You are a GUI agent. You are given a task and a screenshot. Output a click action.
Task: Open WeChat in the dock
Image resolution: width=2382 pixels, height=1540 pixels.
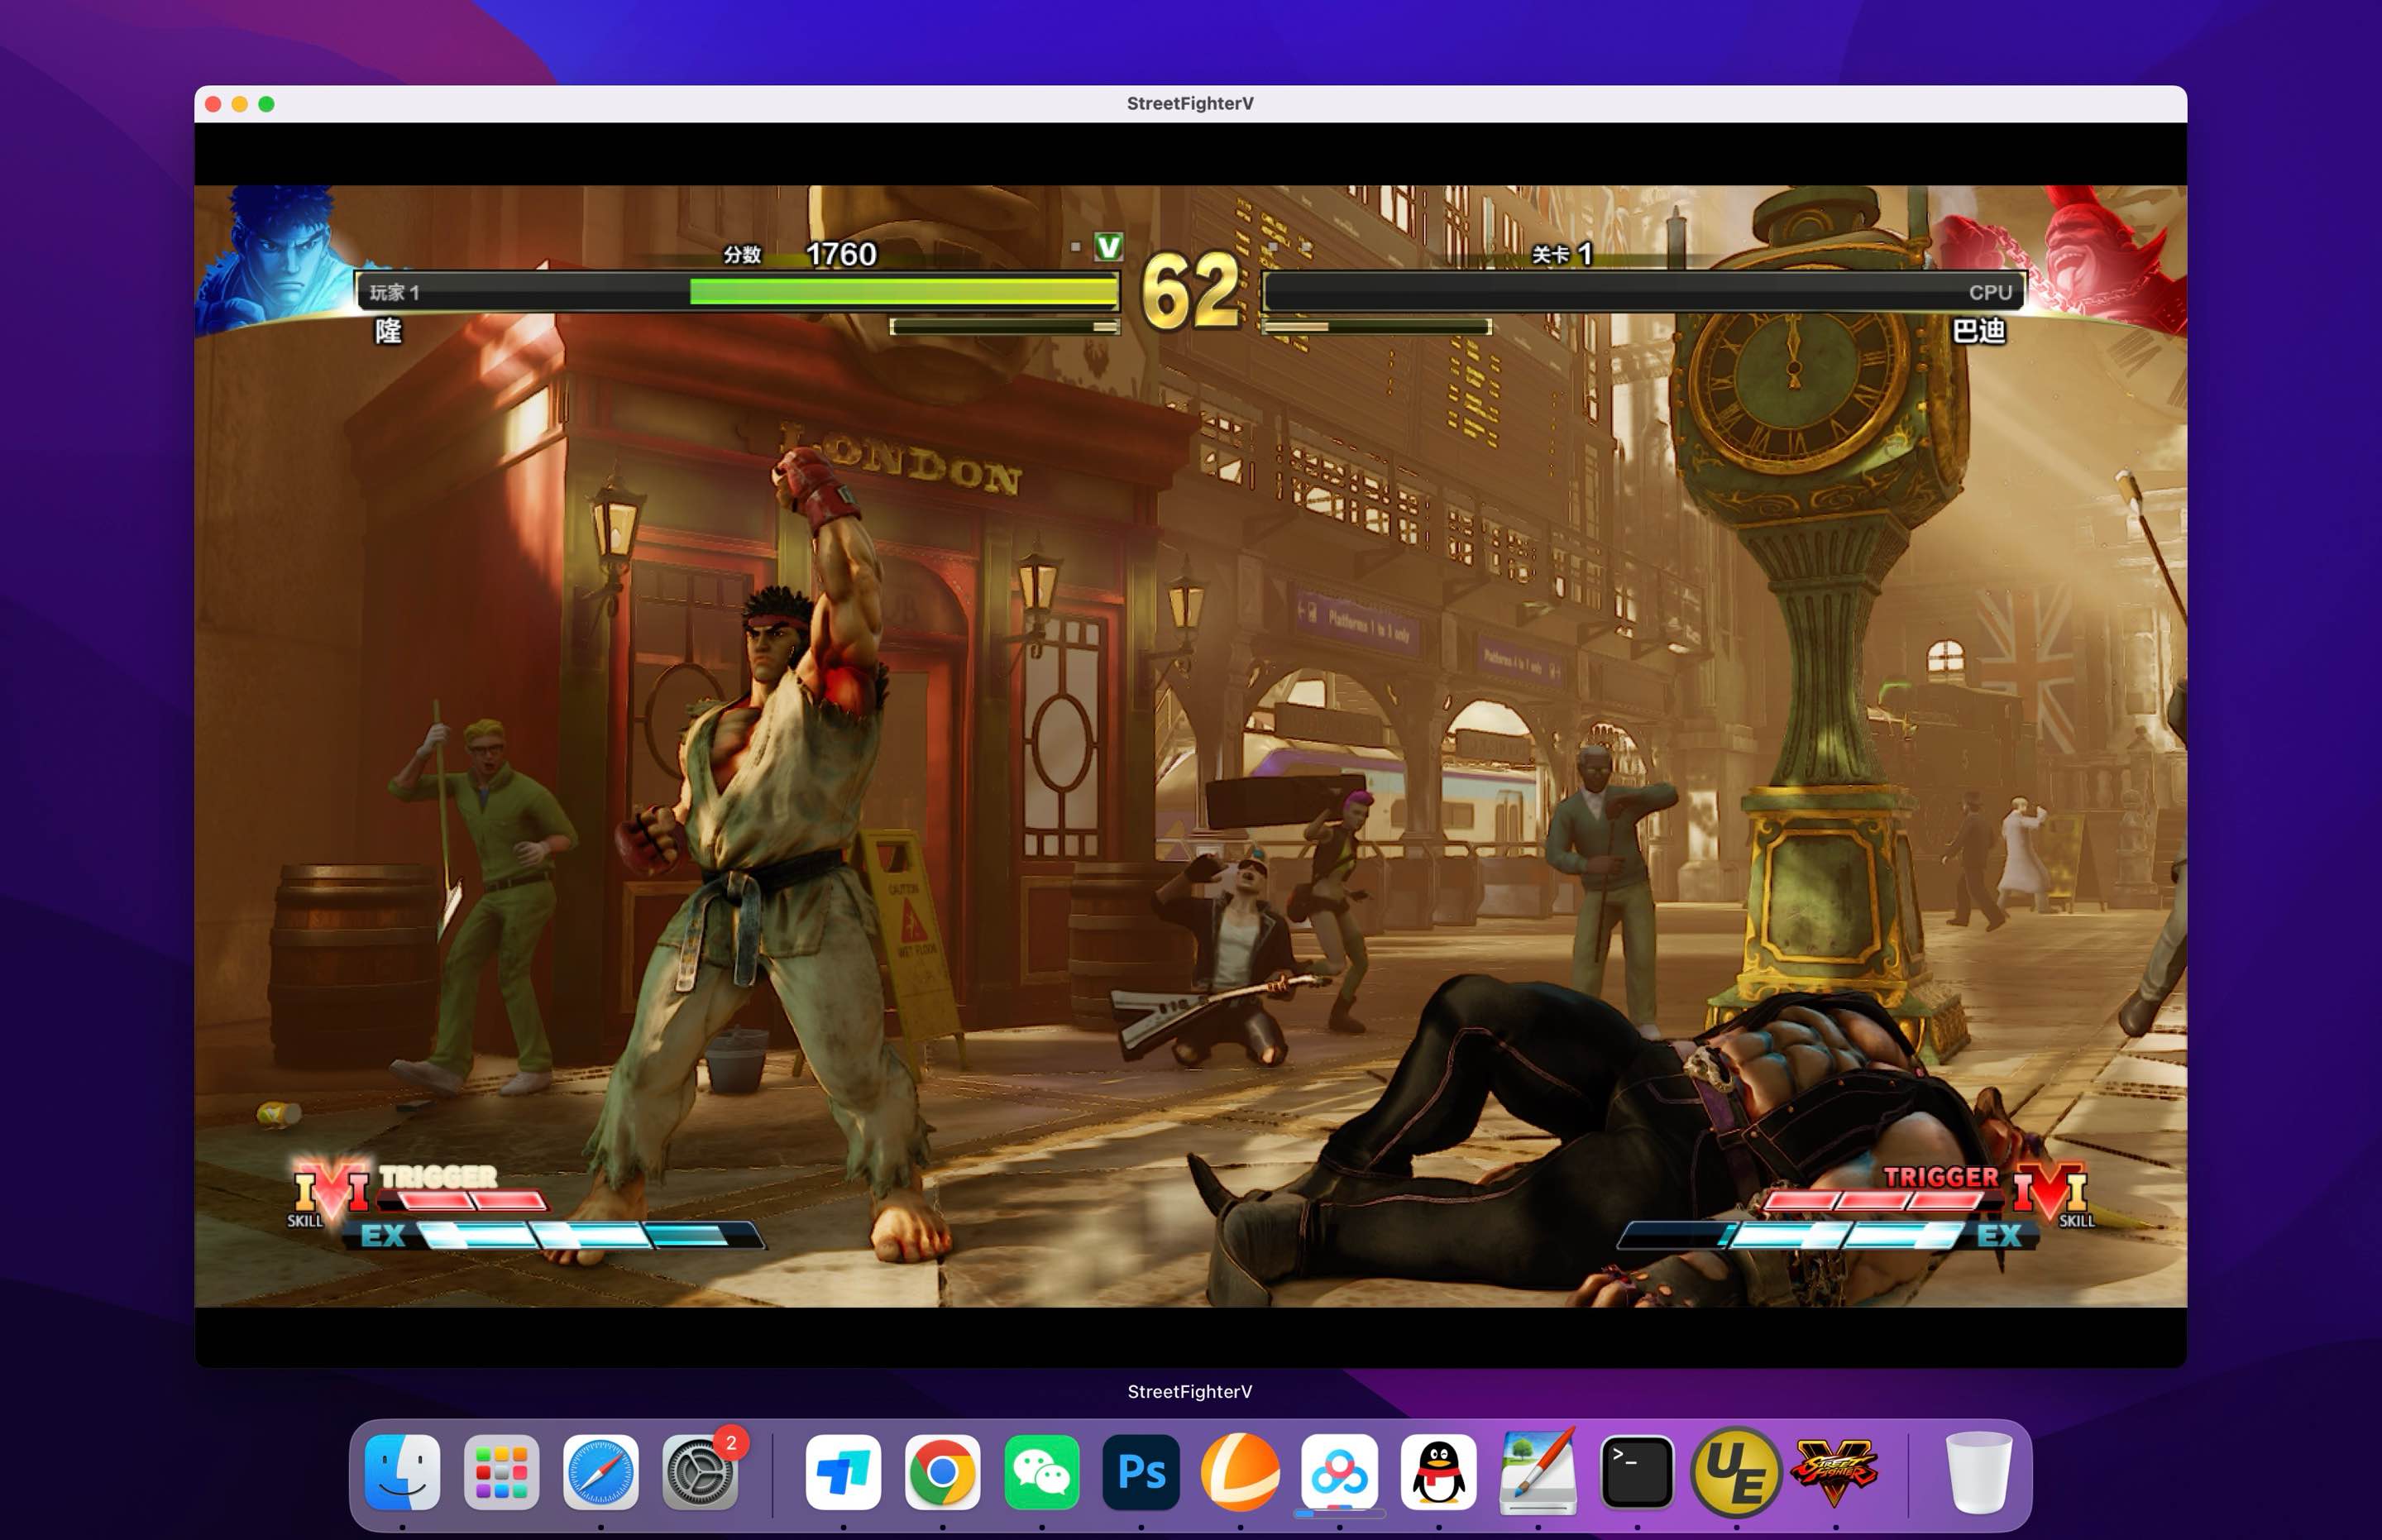1042,1472
